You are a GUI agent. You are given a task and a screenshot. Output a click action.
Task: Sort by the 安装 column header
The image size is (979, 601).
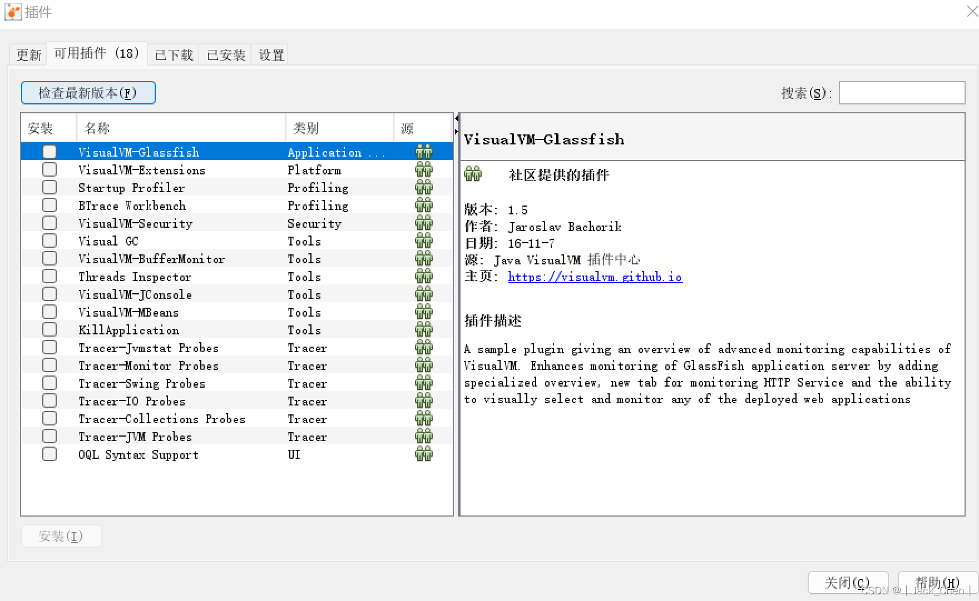point(48,128)
